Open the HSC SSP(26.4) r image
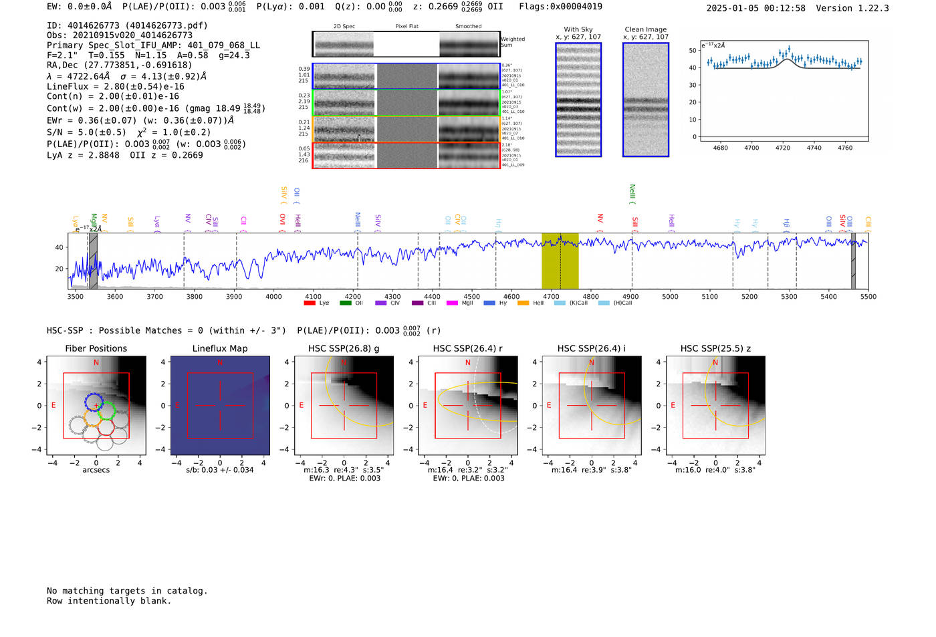 tap(468, 406)
